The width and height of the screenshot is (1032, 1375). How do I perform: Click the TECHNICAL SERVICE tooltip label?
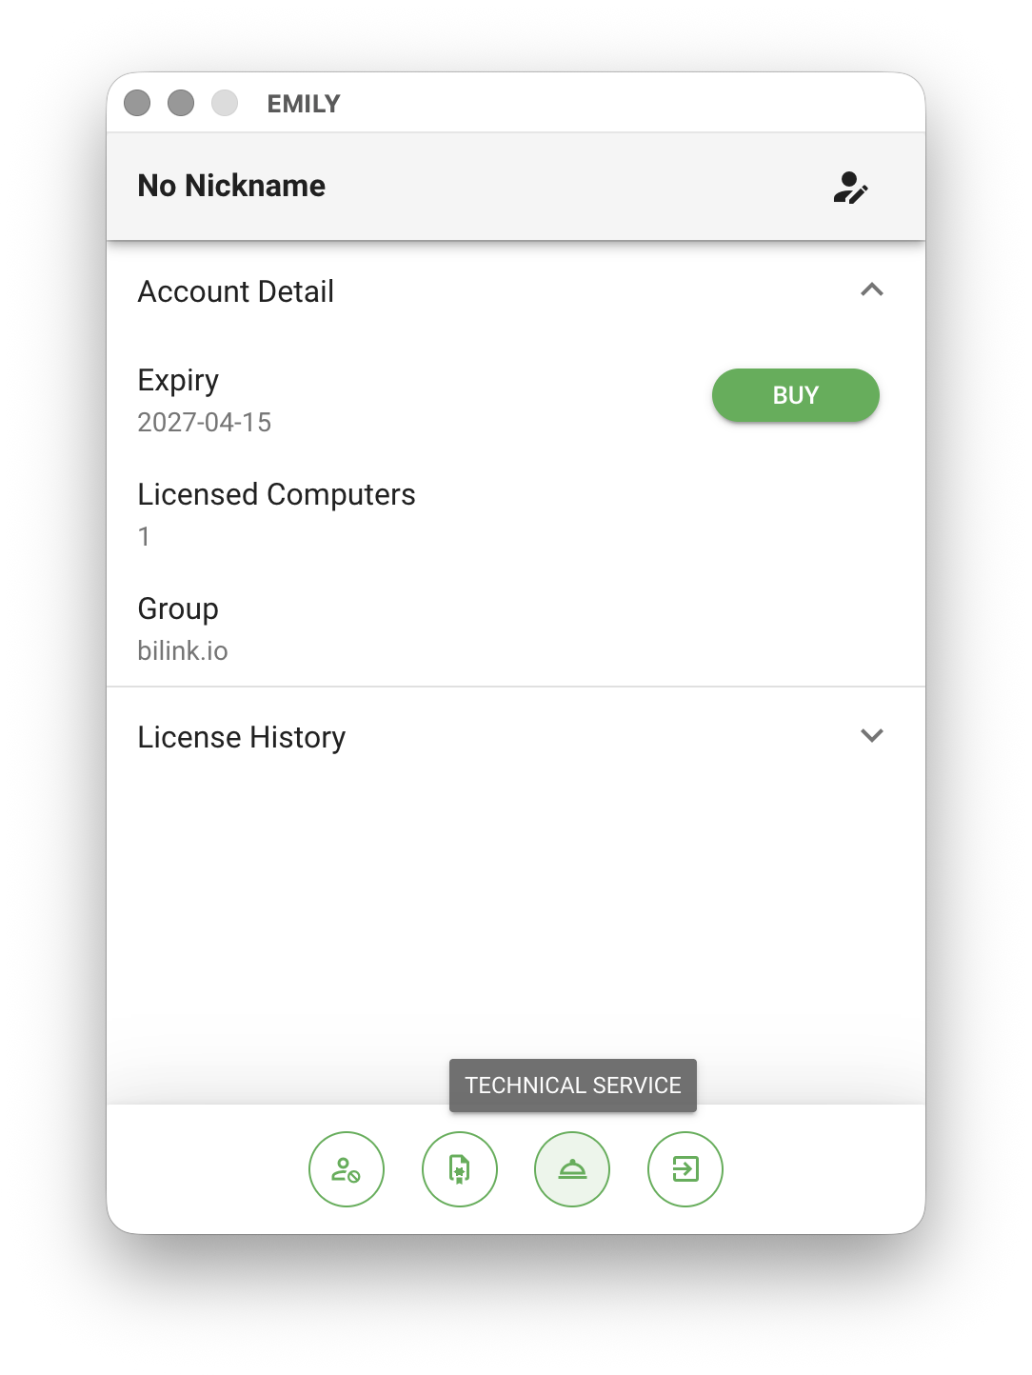click(573, 1086)
